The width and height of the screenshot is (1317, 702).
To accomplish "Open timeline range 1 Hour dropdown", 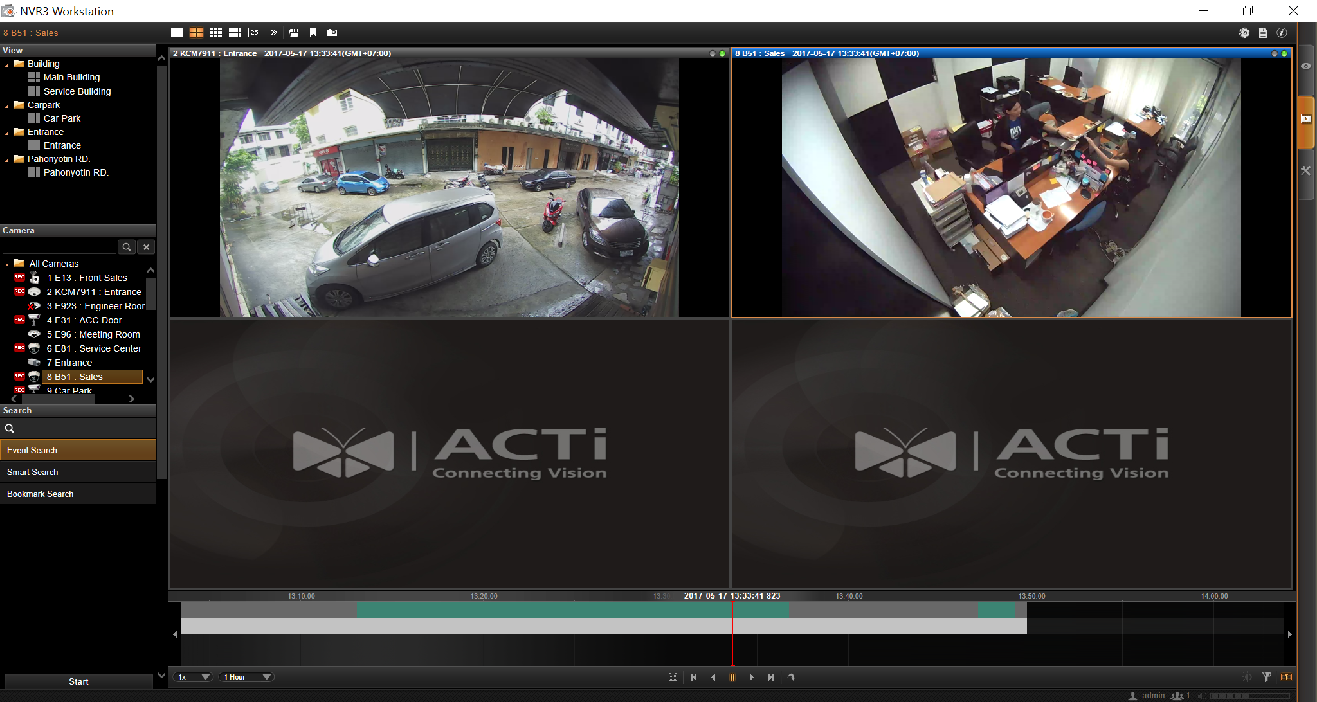I will point(246,677).
